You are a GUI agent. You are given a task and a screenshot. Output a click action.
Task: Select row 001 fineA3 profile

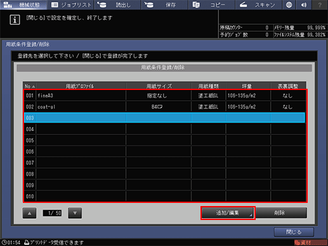tap(165, 96)
